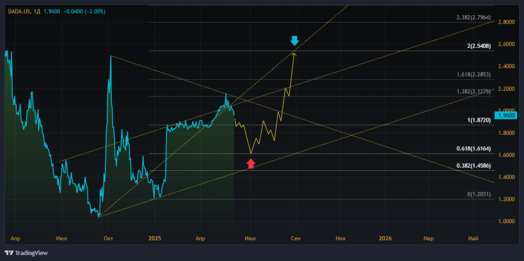Click the Ноя time axis label
This screenshot has height=261, width=524.
pos(341,238)
